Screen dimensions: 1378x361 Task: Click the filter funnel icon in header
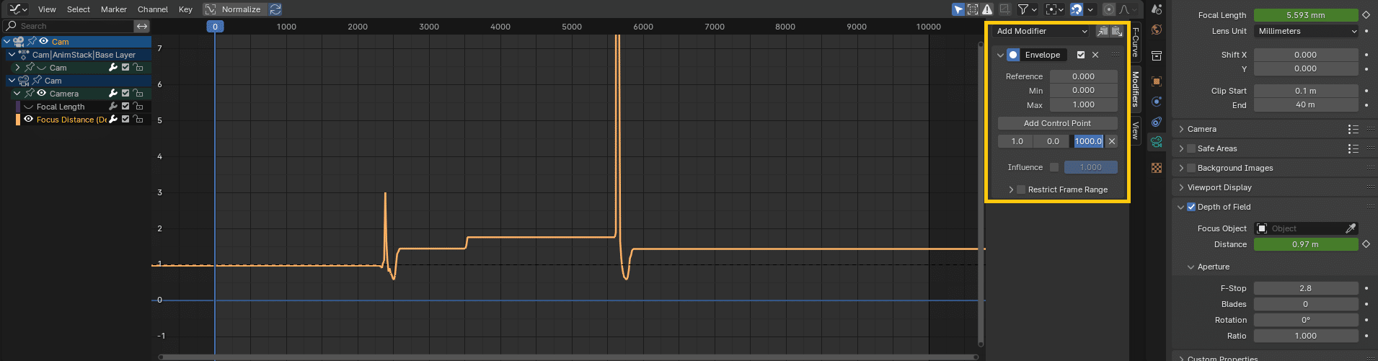(x=1023, y=9)
